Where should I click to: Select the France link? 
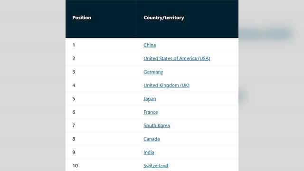click(151, 112)
